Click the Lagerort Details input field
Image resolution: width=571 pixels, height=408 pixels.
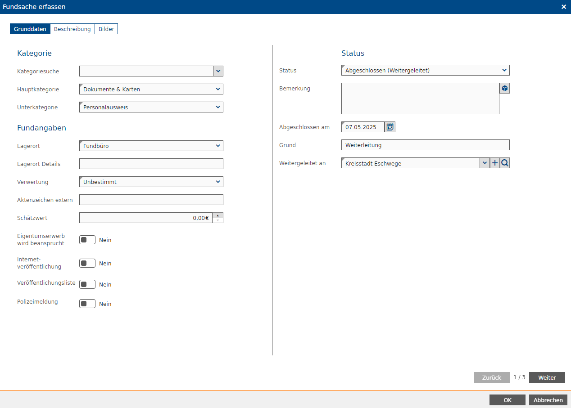pyautogui.click(x=151, y=164)
